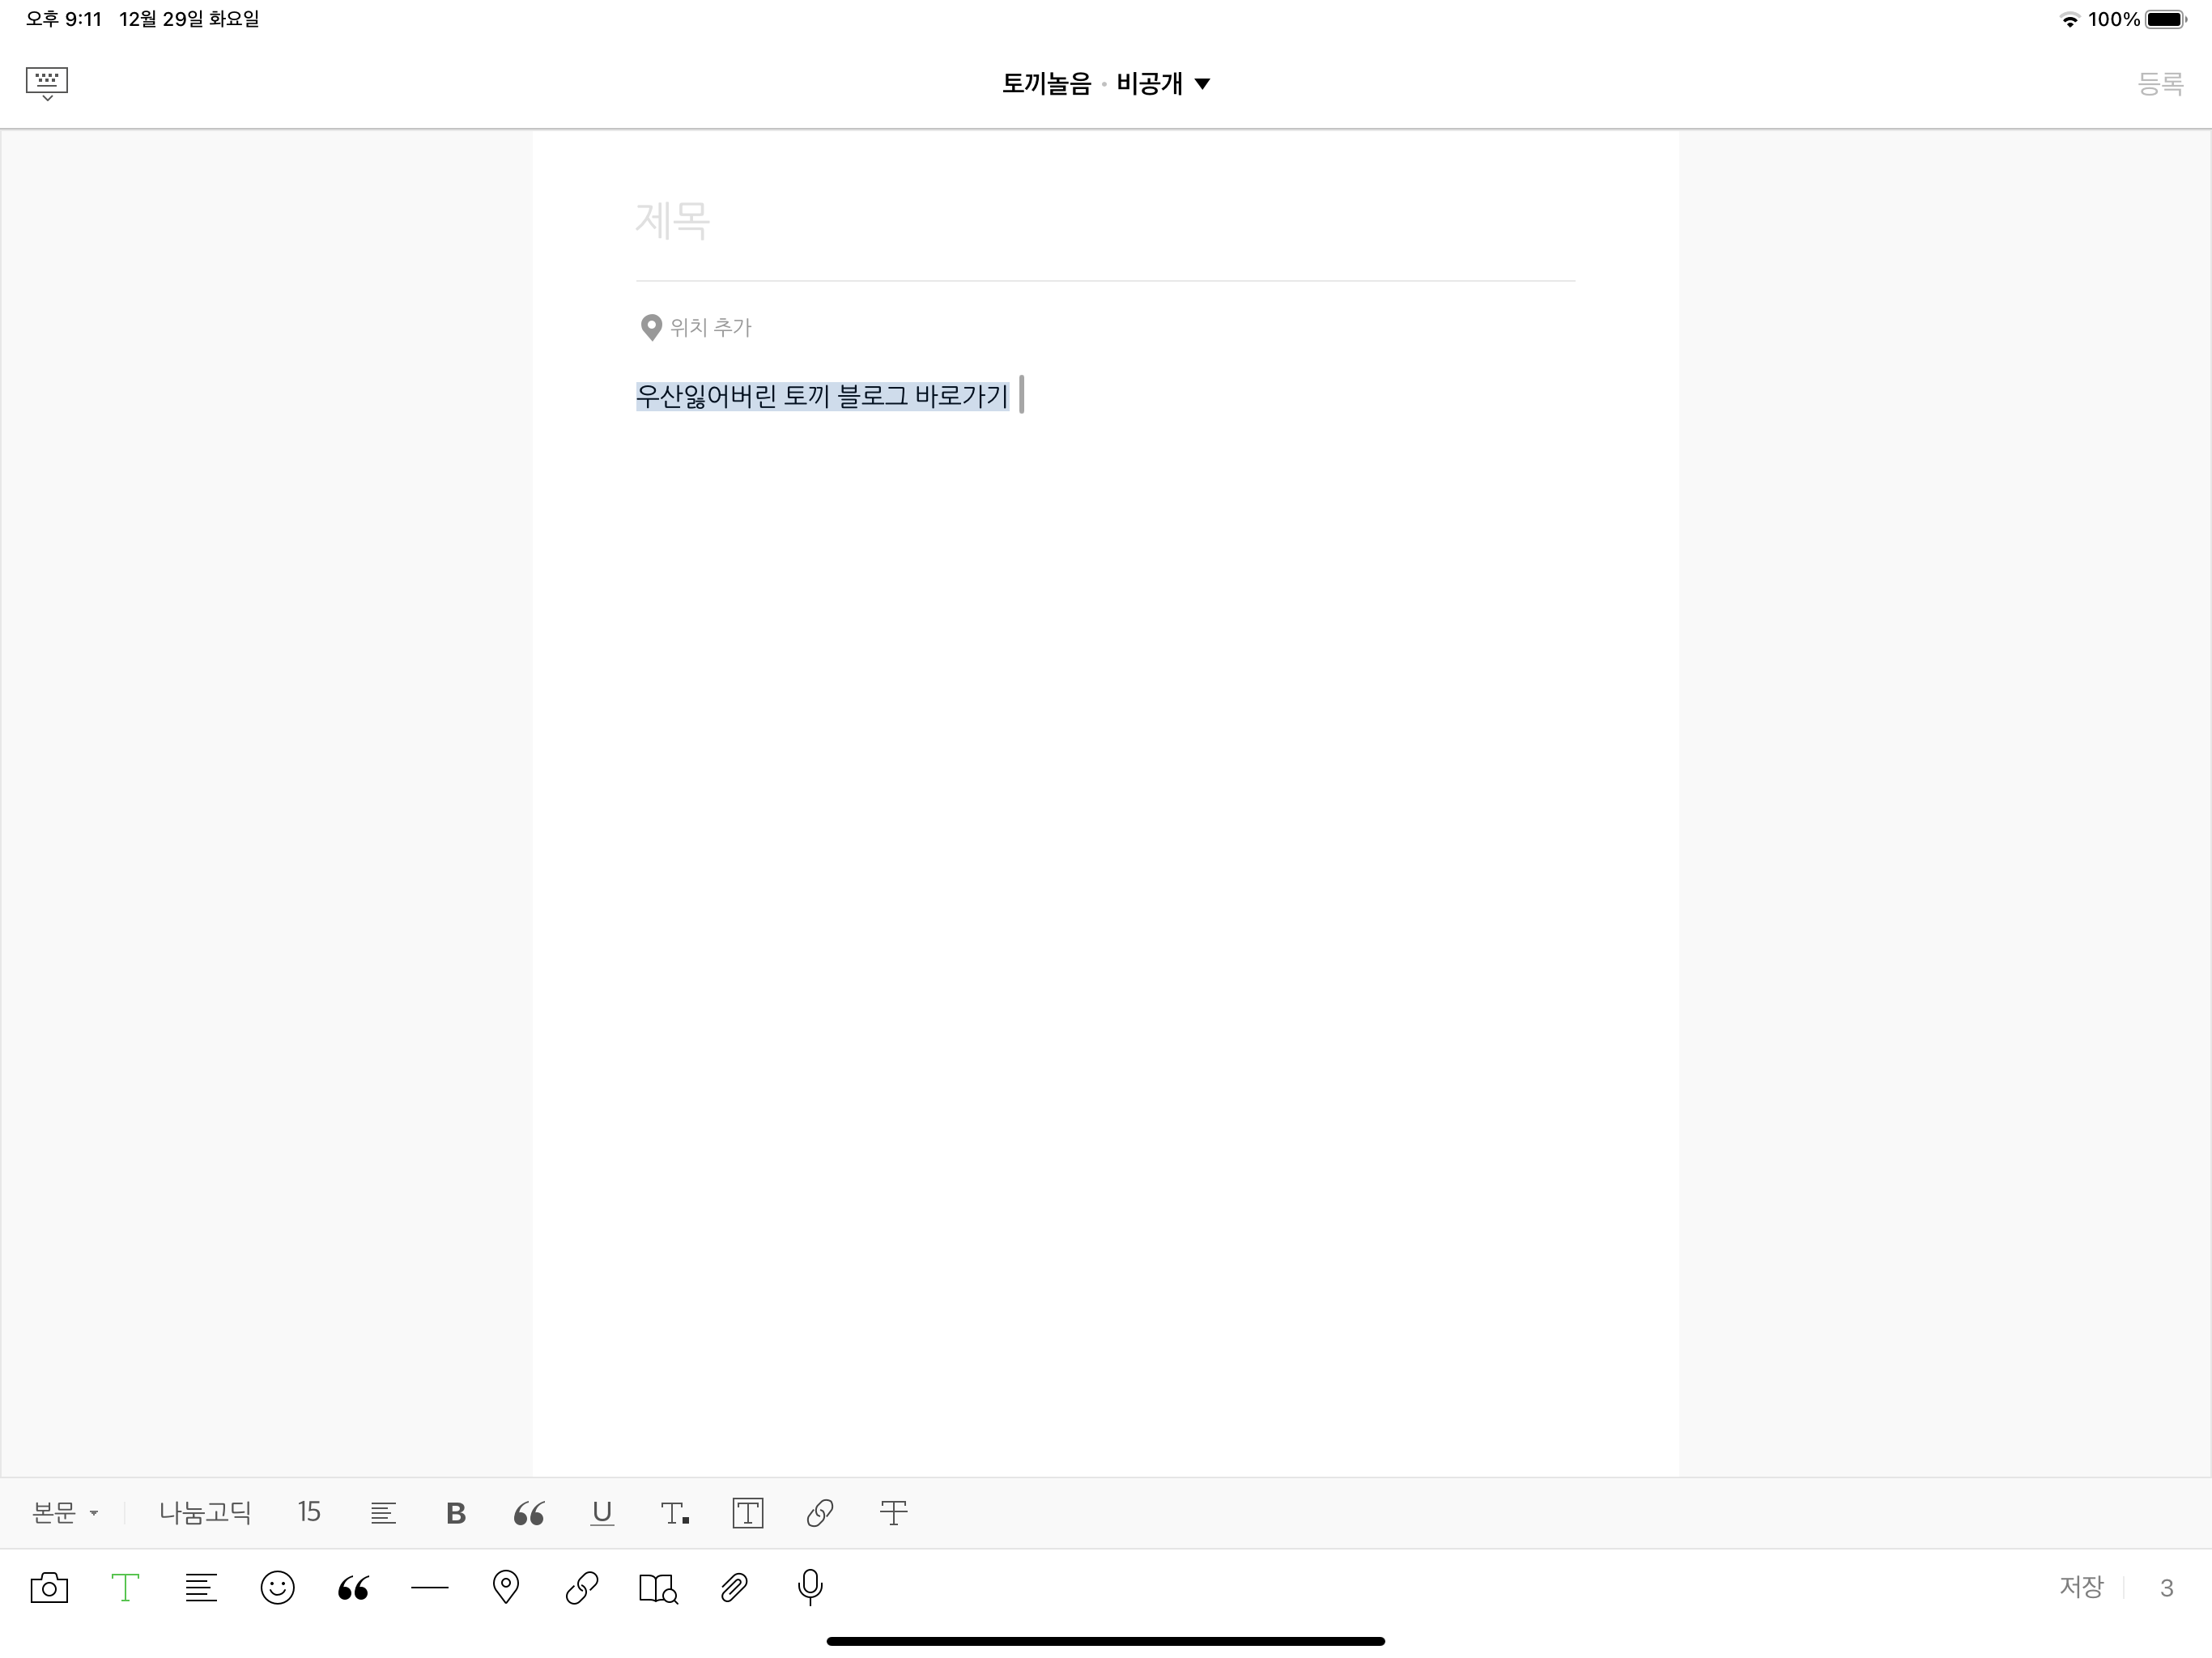The image size is (2212, 1658).
Task: Change the font size 15 setting
Action: [x=309, y=1512]
